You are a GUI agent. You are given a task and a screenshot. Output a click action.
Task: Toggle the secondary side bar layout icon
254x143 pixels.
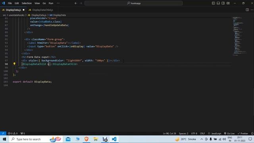coord(223,3)
